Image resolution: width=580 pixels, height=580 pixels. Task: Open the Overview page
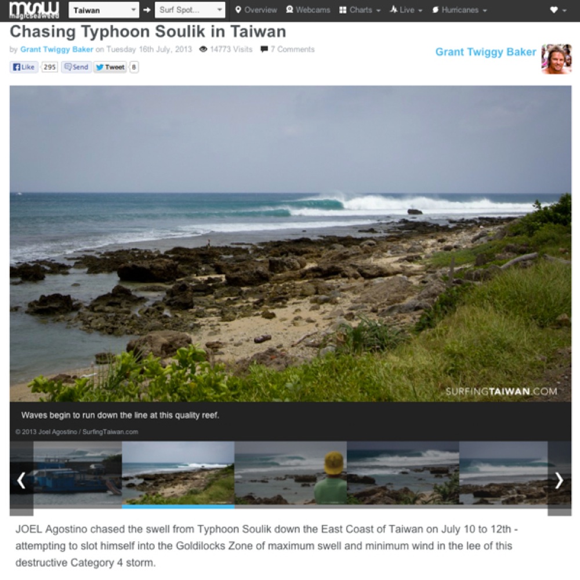tap(256, 10)
